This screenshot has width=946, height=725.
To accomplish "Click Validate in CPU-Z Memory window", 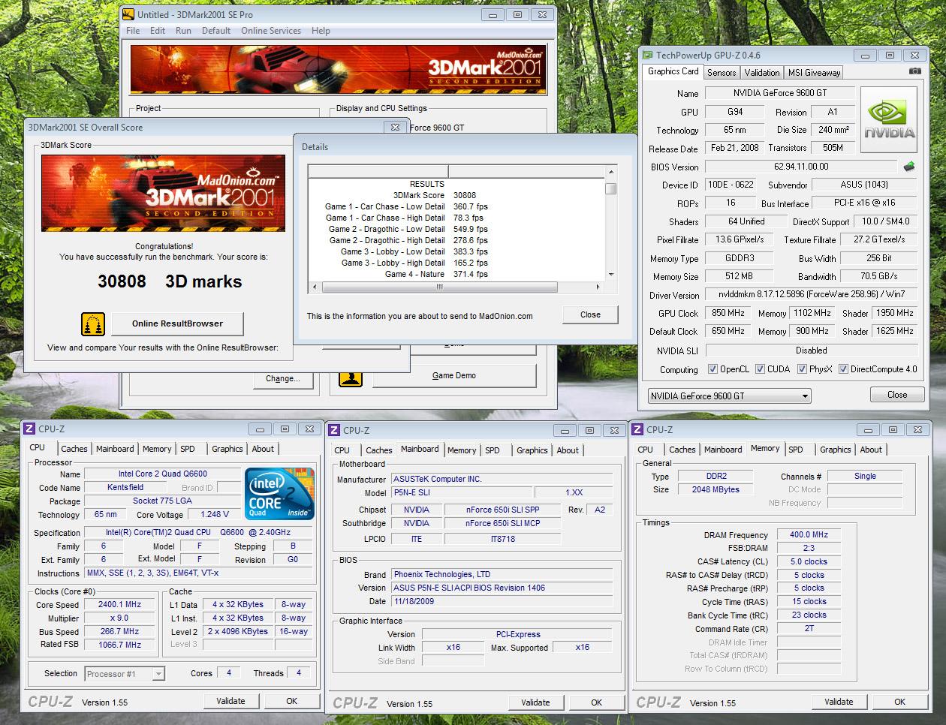I will (x=839, y=702).
